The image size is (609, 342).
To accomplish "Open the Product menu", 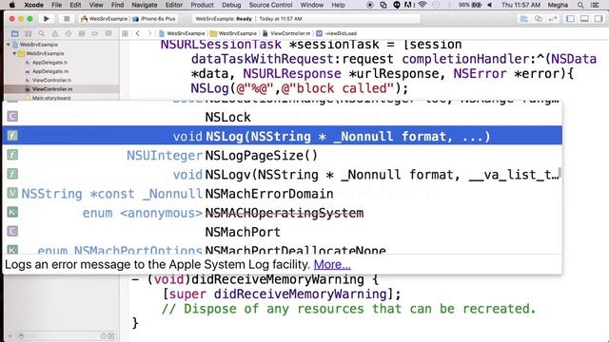I will tap(202, 5).
